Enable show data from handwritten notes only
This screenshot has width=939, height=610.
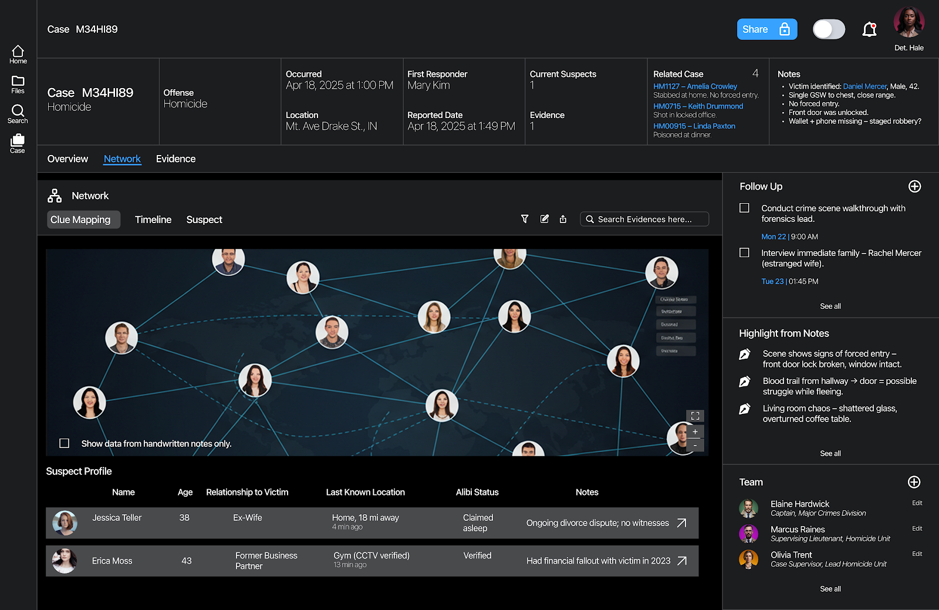(x=65, y=443)
